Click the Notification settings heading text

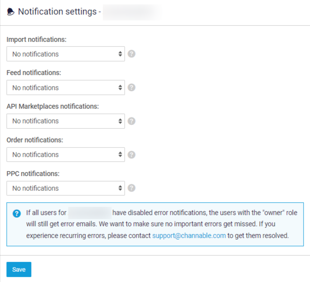pos(57,12)
